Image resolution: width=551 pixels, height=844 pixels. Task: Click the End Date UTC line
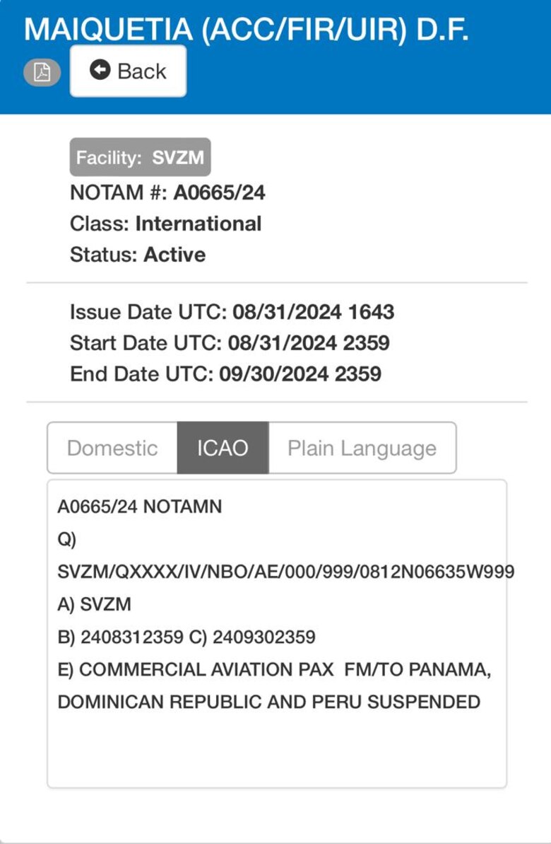coord(225,374)
